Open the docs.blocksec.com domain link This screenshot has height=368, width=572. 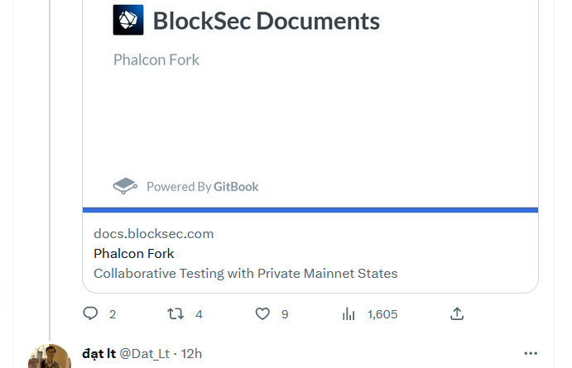(x=153, y=234)
